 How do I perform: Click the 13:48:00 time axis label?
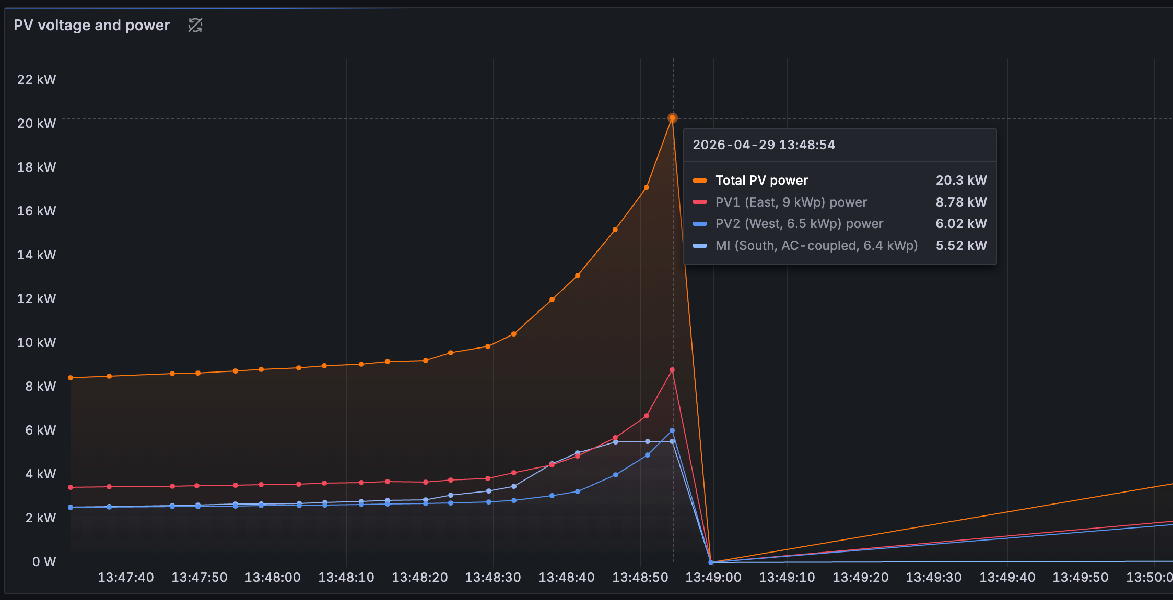pos(273,578)
